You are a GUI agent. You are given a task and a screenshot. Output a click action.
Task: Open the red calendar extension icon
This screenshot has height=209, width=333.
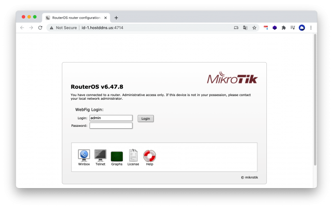click(x=265, y=28)
